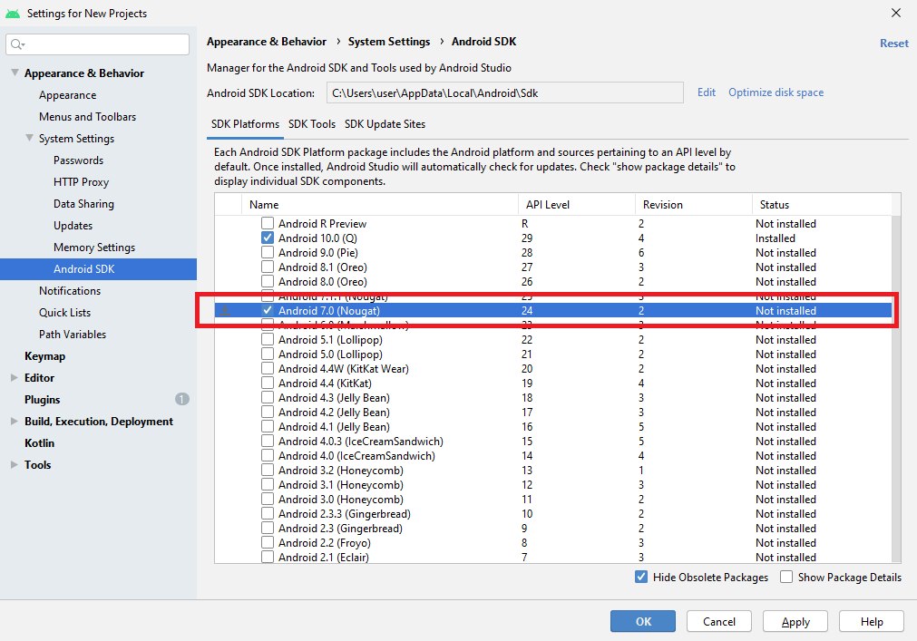This screenshot has width=917, height=641.
Task: Open Notifications settings
Action: click(x=70, y=290)
